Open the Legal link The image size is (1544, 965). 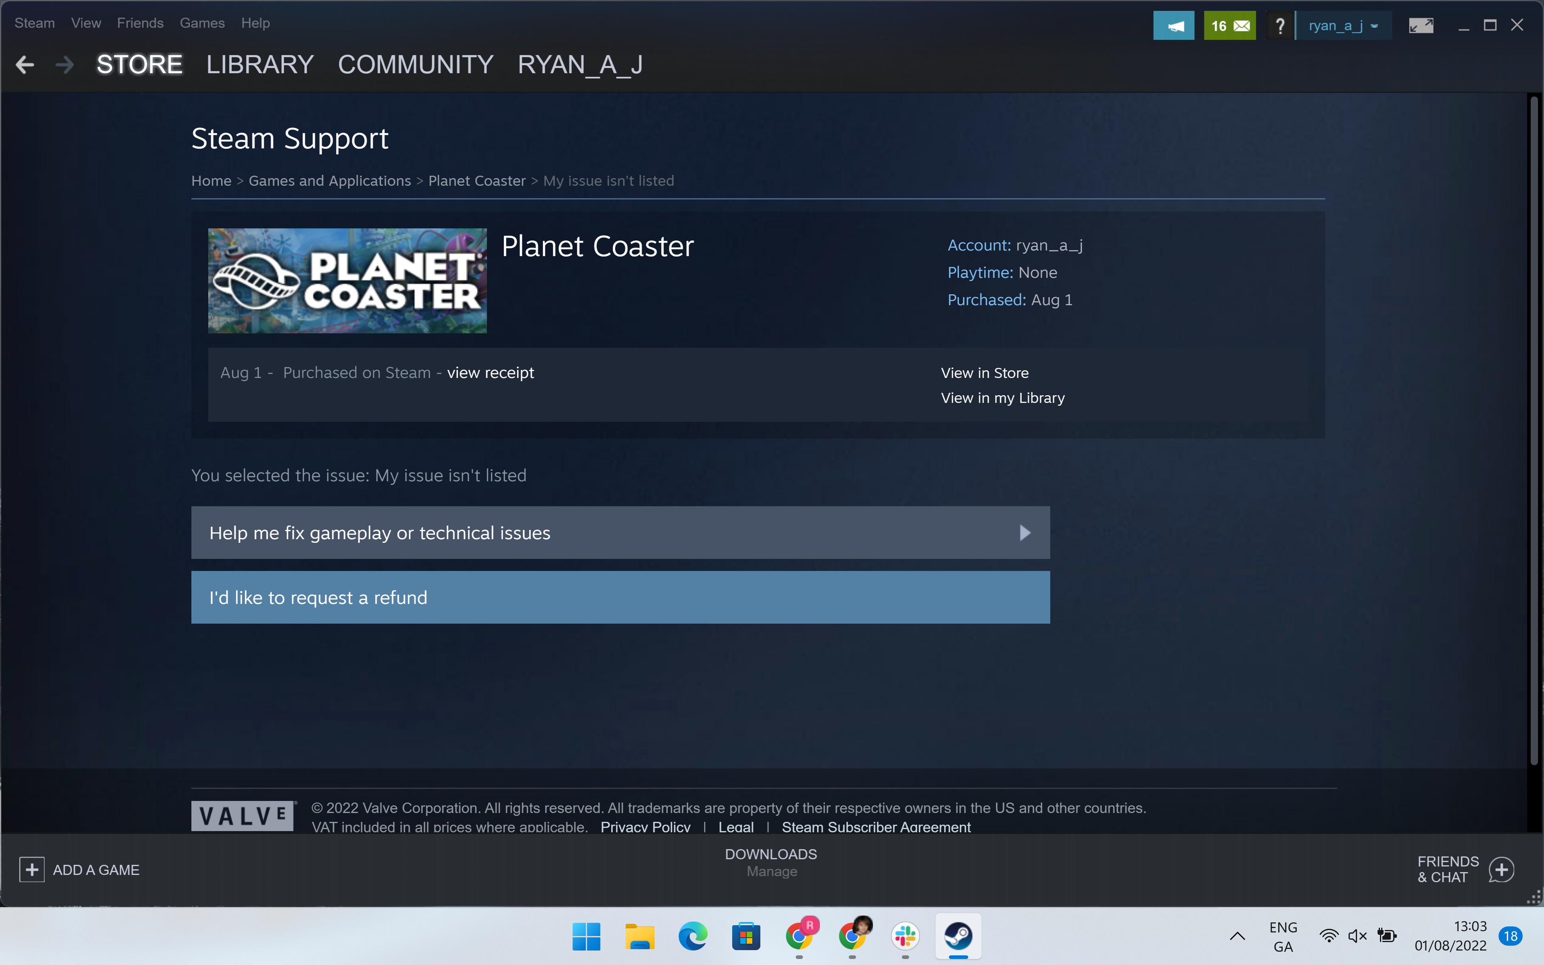point(736,827)
